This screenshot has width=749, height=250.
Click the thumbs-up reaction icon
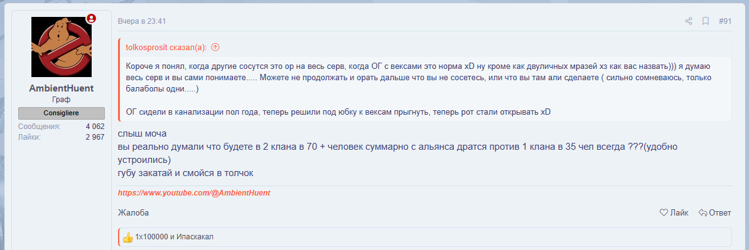click(x=127, y=237)
